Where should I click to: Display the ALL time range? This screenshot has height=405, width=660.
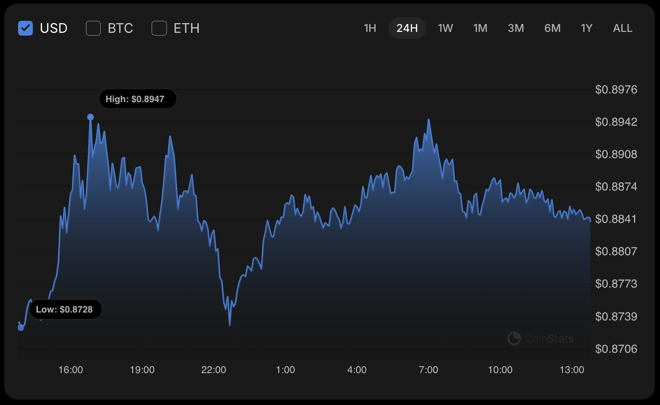coord(623,28)
